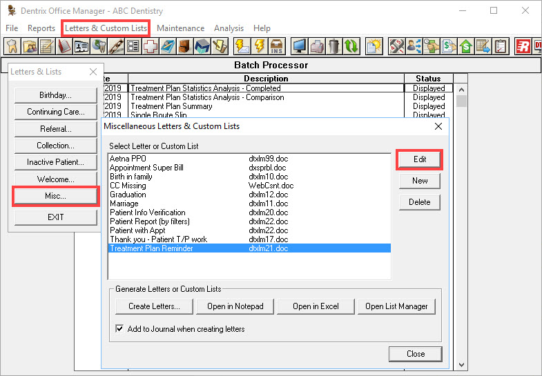542x376 pixels.
Task: Click the Delete button
Action: click(420, 202)
